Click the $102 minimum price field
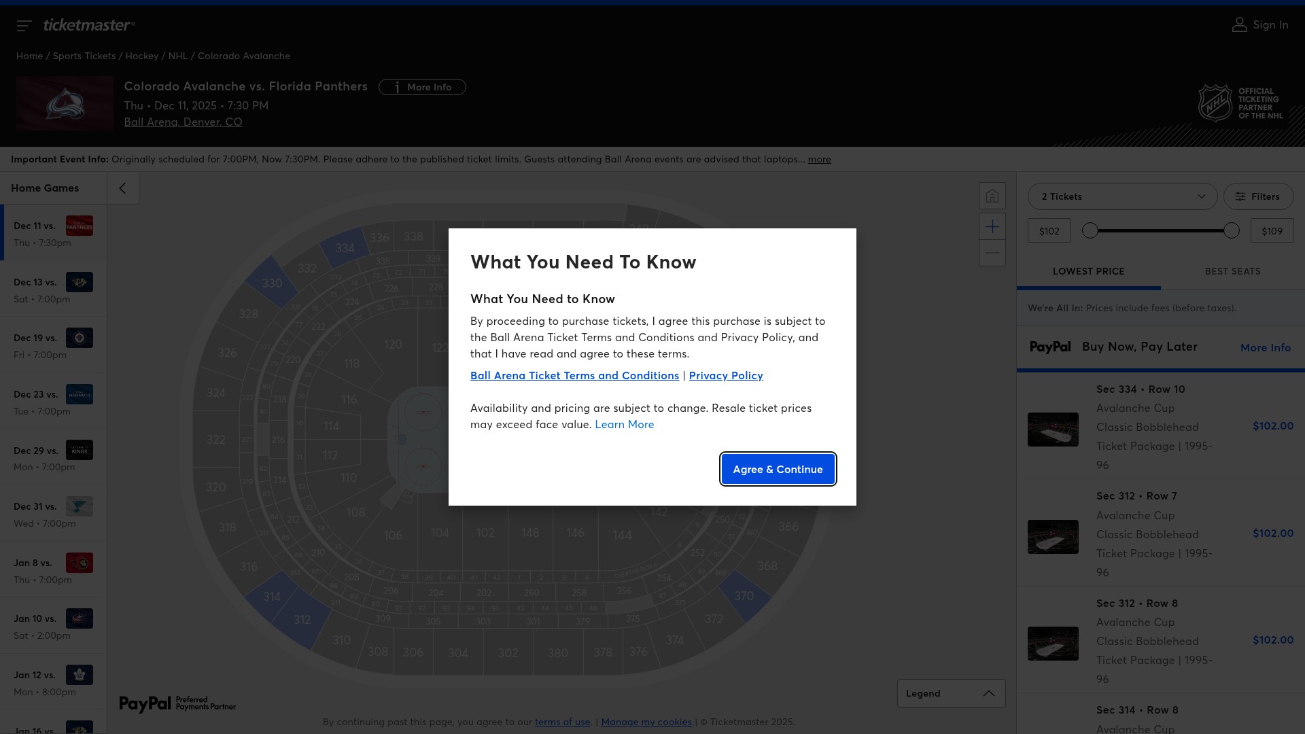Screen dimensions: 1305x734 point(1049,230)
